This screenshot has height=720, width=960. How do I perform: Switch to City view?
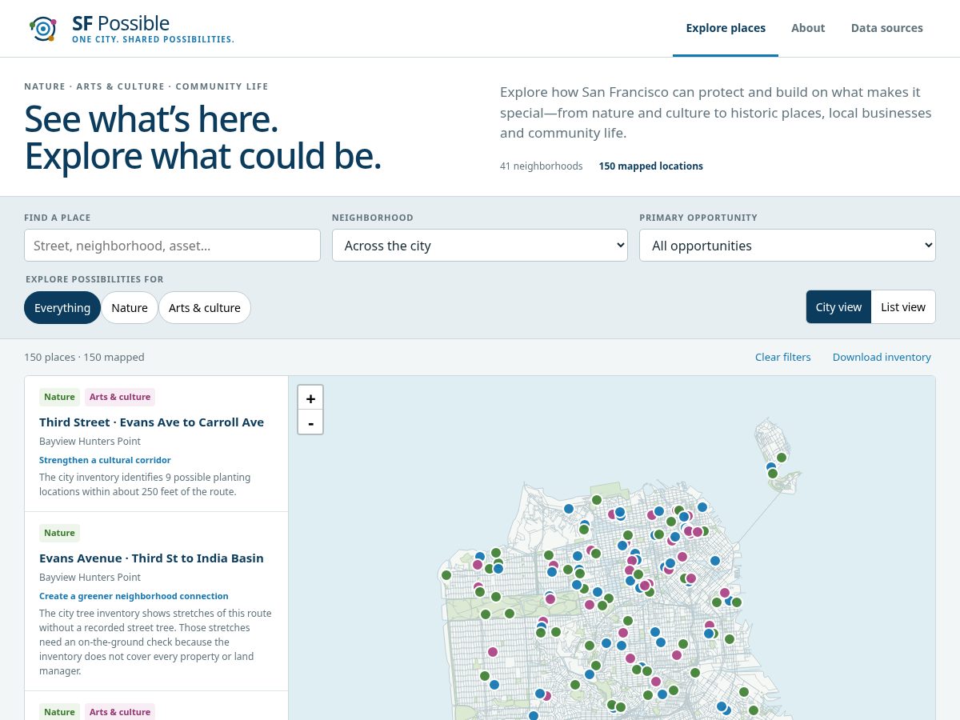click(838, 307)
